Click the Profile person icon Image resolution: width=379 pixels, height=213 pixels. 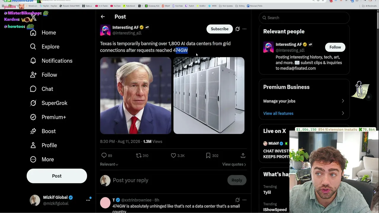(33, 145)
